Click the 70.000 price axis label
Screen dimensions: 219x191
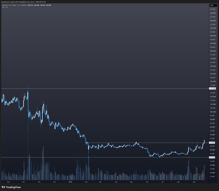(x=213, y=135)
